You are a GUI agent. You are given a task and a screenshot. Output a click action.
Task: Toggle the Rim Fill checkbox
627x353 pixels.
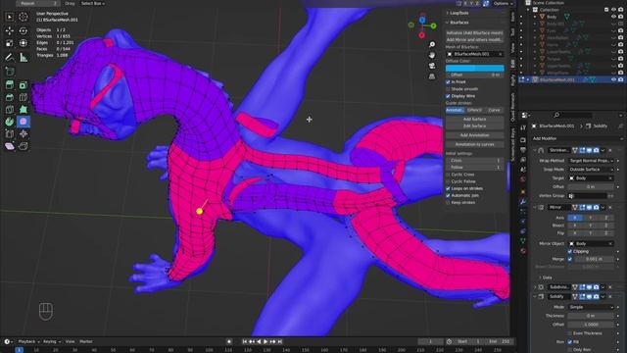570,342
